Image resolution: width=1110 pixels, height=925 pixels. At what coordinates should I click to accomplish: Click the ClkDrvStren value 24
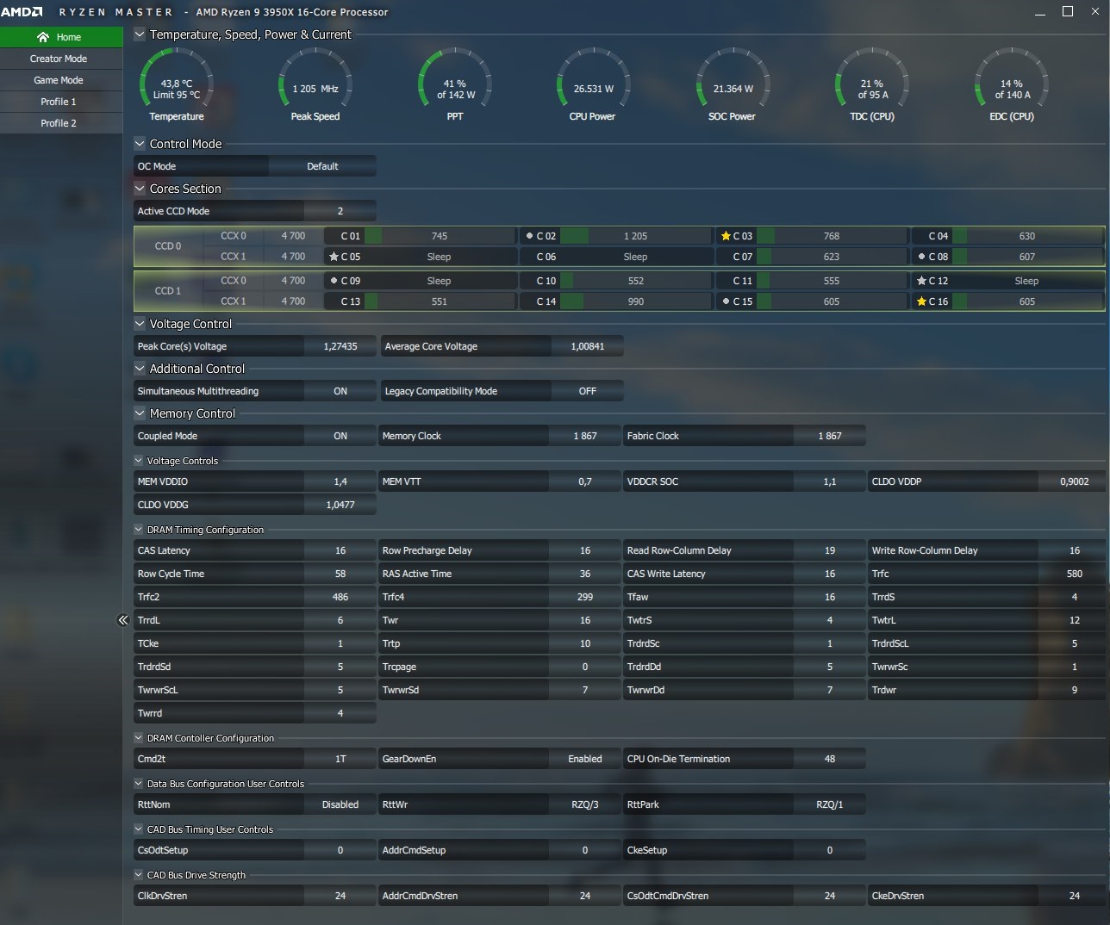(340, 896)
